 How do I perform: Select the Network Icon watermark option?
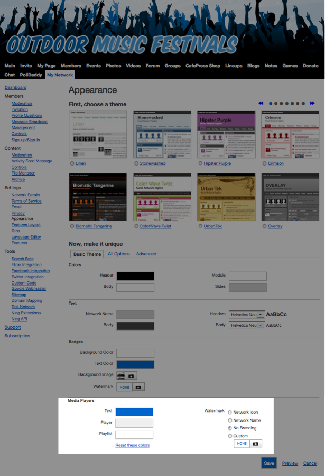[230, 413]
